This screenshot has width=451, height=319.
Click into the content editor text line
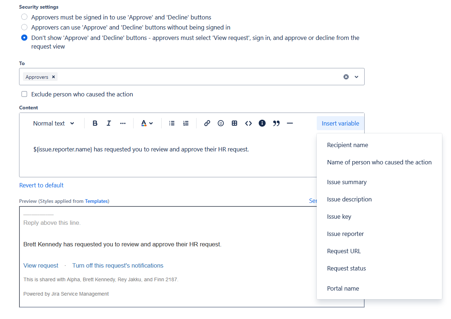[x=141, y=149]
